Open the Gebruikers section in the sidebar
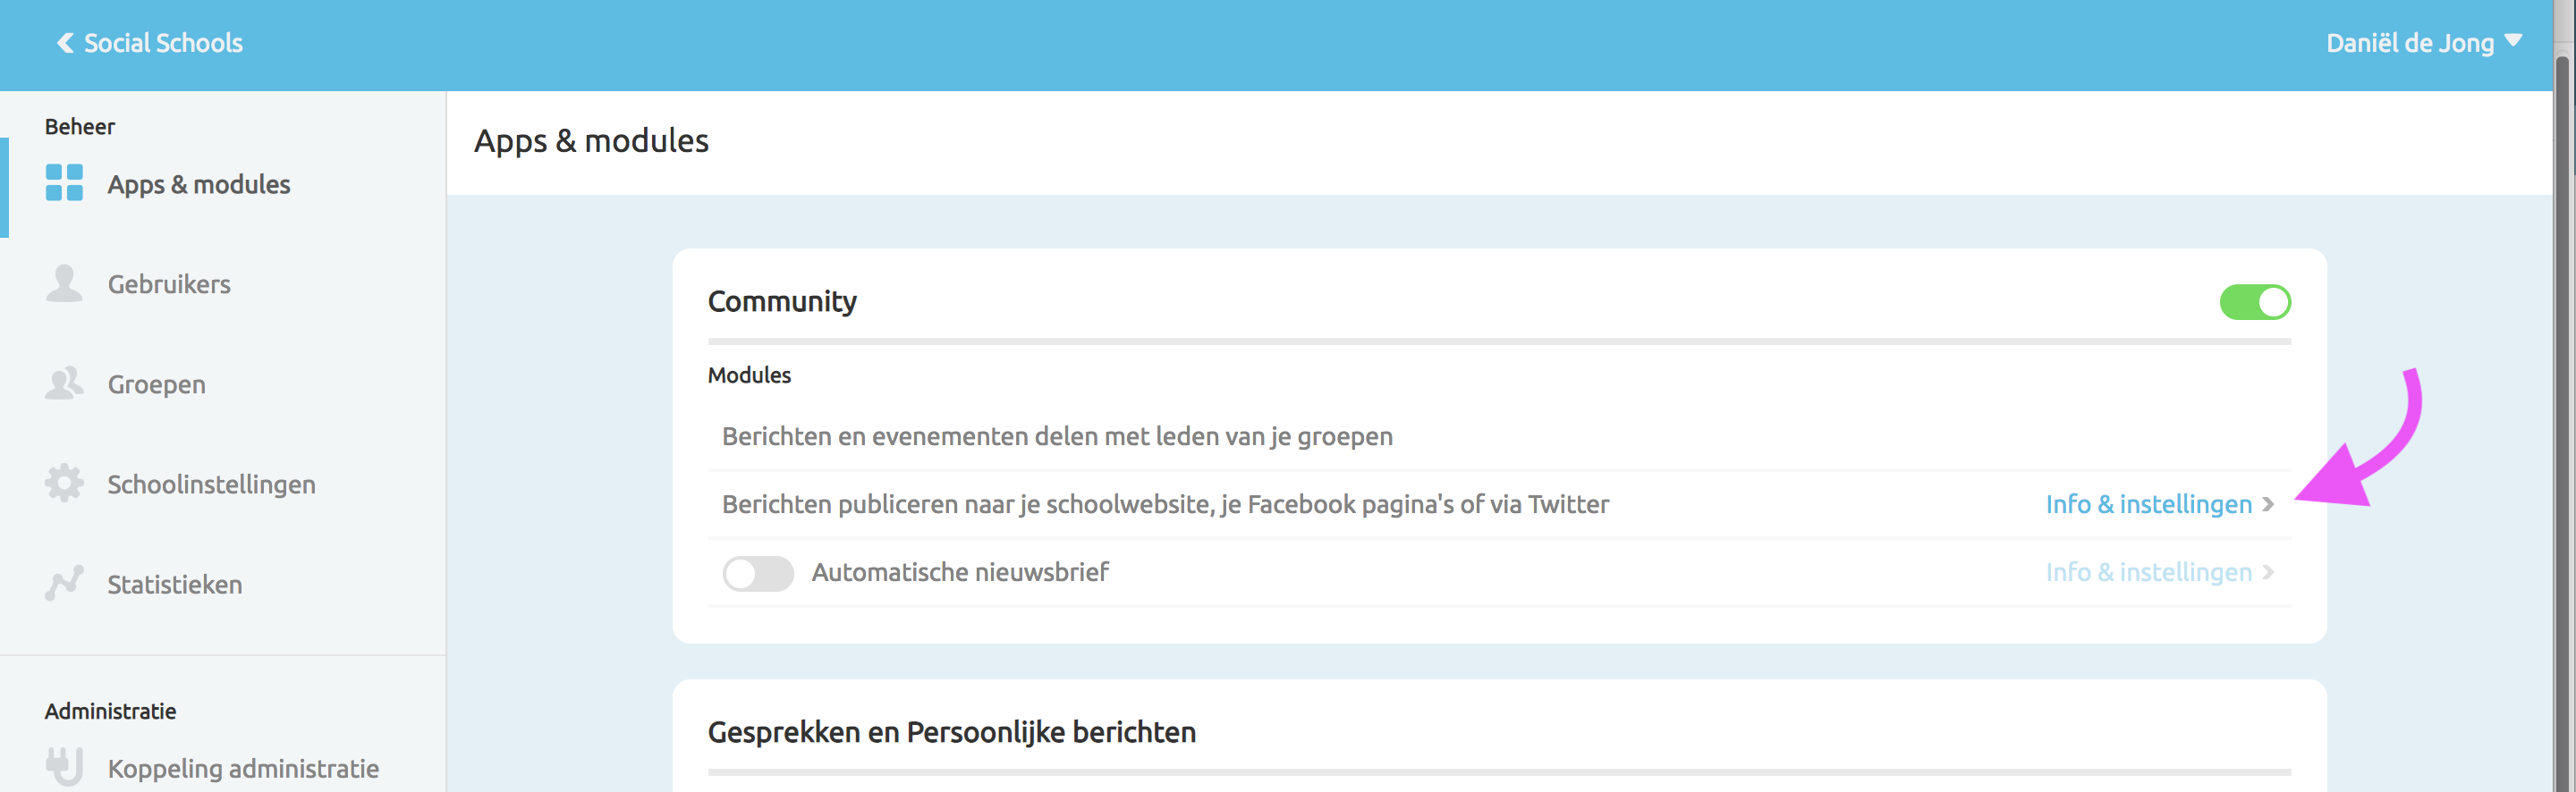The width and height of the screenshot is (2576, 792). (168, 283)
